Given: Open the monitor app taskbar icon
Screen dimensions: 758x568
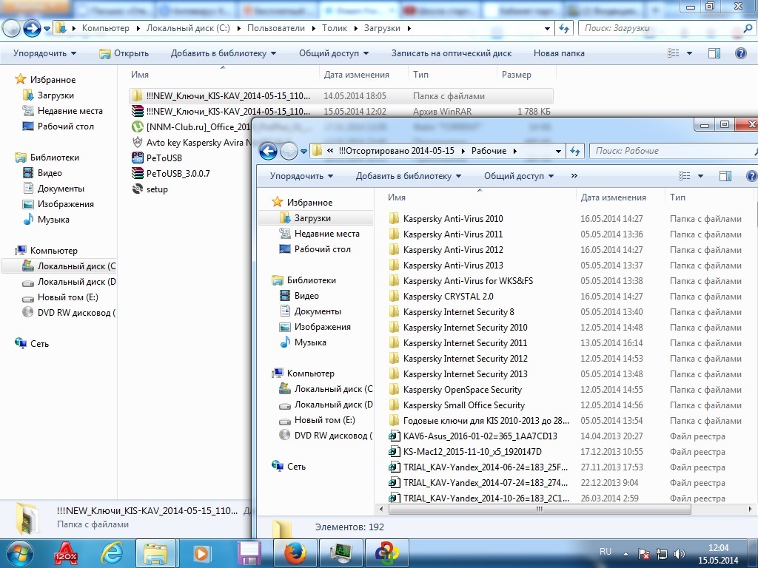Looking at the screenshot, I should [x=341, y=553].
